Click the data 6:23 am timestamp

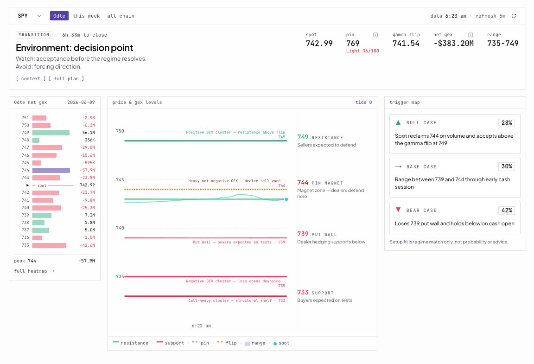[x=448, y=16]
